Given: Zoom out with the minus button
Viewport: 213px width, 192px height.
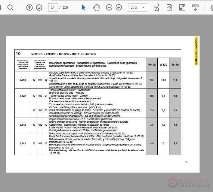Looking at the screenshot, I should [x=109, y=7].
